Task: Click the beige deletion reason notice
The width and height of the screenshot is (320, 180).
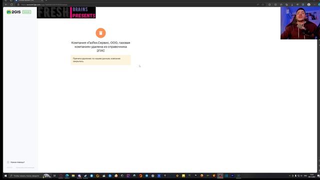Action: [100, 60]
